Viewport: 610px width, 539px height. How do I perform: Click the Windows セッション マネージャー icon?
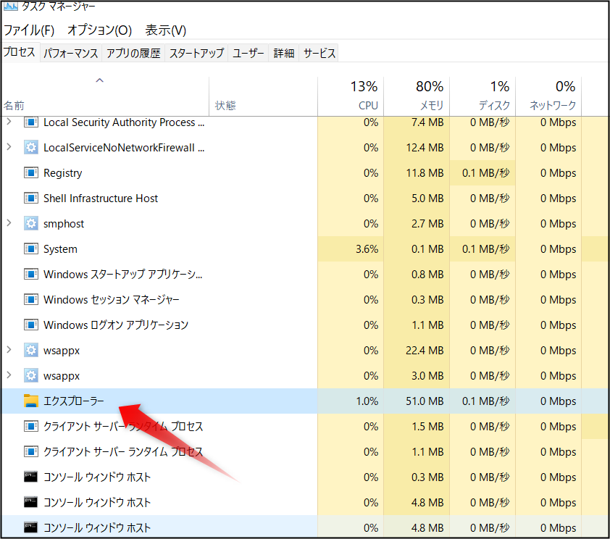click(x=30, y=299)
